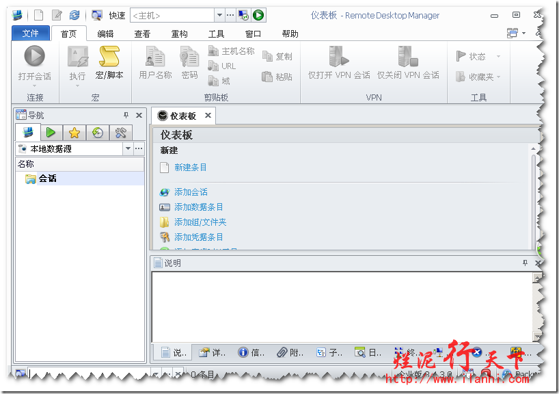The width and height of the screenshot is (559, 394).
Task: Select the opened sessions green play tab
Action: click(51, 133)
